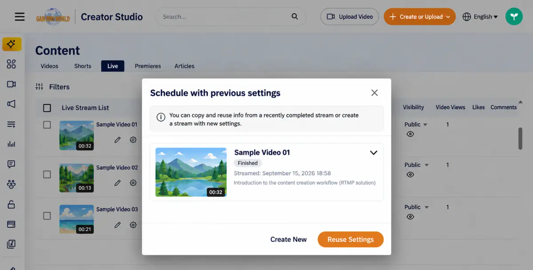The height and width of the screenshot is (270, 533).
Task: Open the list thumbnail for Sample Video 02
Action: pos(76,178)
